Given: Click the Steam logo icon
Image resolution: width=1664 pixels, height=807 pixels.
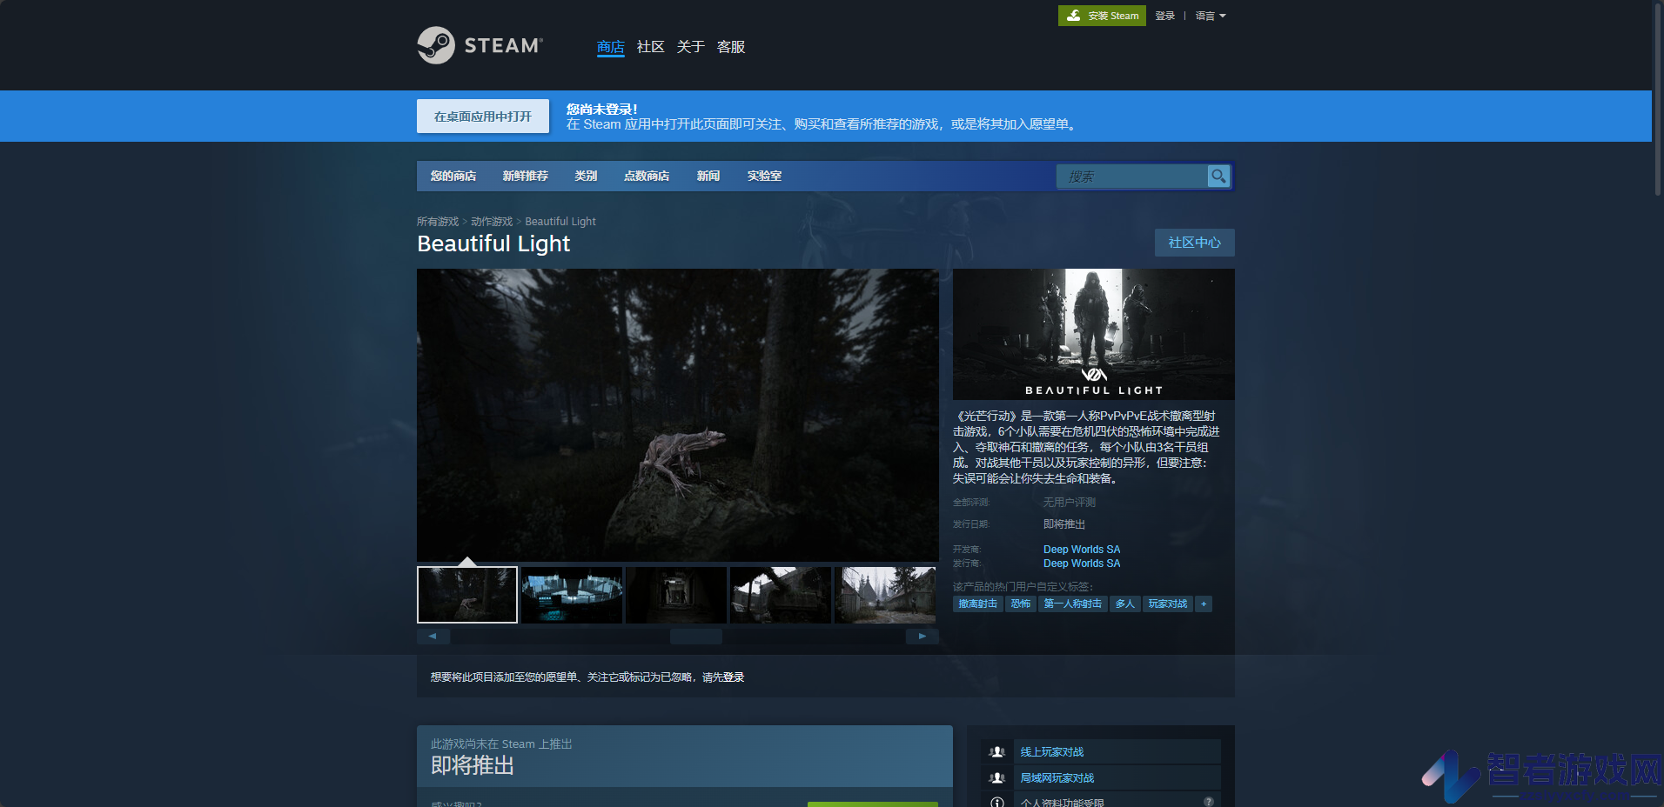Looking at the screenshot, I should pos(436,45).
